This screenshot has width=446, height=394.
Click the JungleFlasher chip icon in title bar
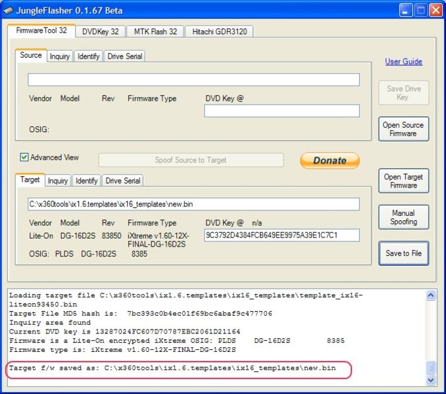(x=9, y=11)
